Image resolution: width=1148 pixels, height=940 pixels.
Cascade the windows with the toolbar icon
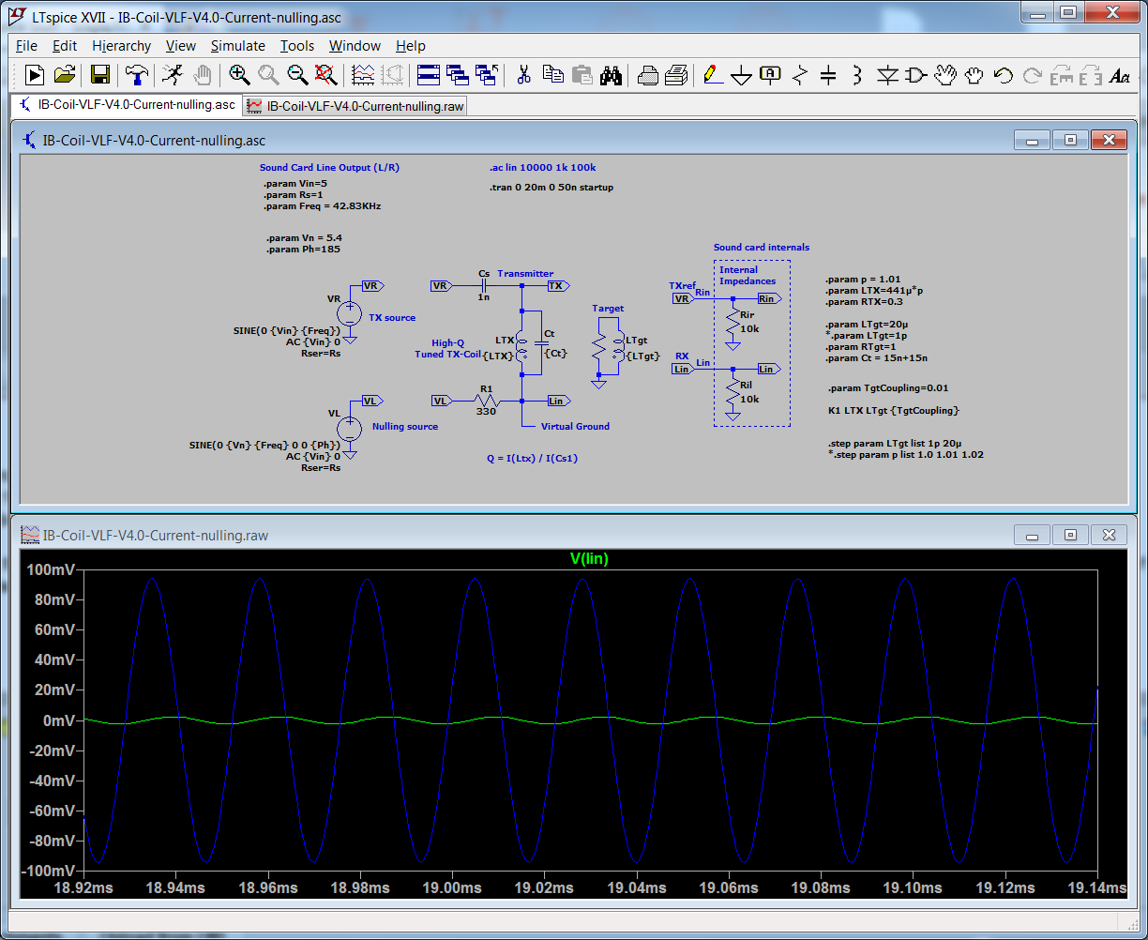(458, 75)
